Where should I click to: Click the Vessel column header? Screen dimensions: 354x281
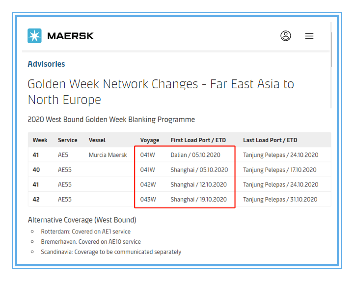tap(97, 140)
